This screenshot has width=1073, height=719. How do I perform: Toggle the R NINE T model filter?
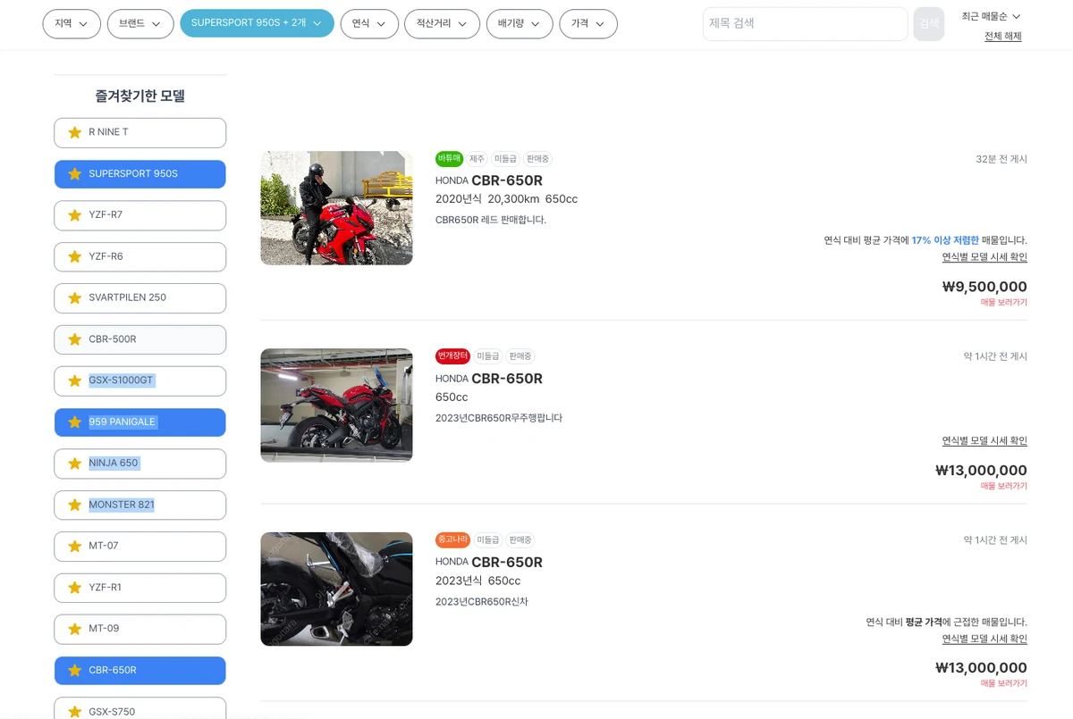(139, 132)
